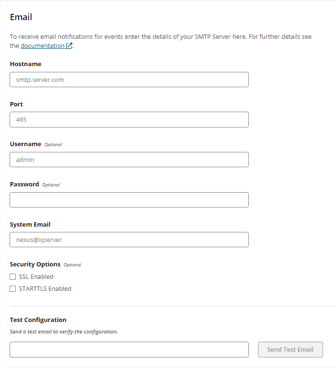Focus the System Email field nexus@iqserver
Viewport: 335px width, 368px height.
(x=129, y=240)
